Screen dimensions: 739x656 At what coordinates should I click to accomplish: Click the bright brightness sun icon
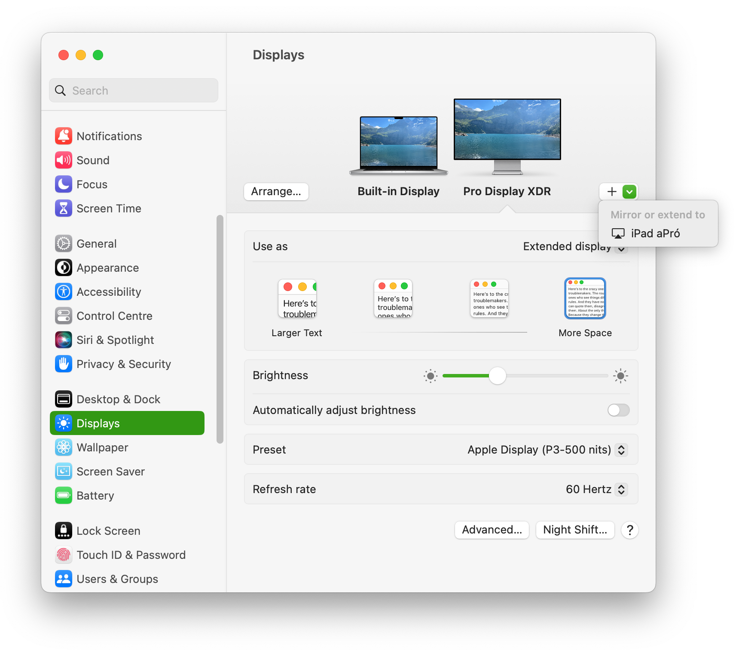point(620,376)
